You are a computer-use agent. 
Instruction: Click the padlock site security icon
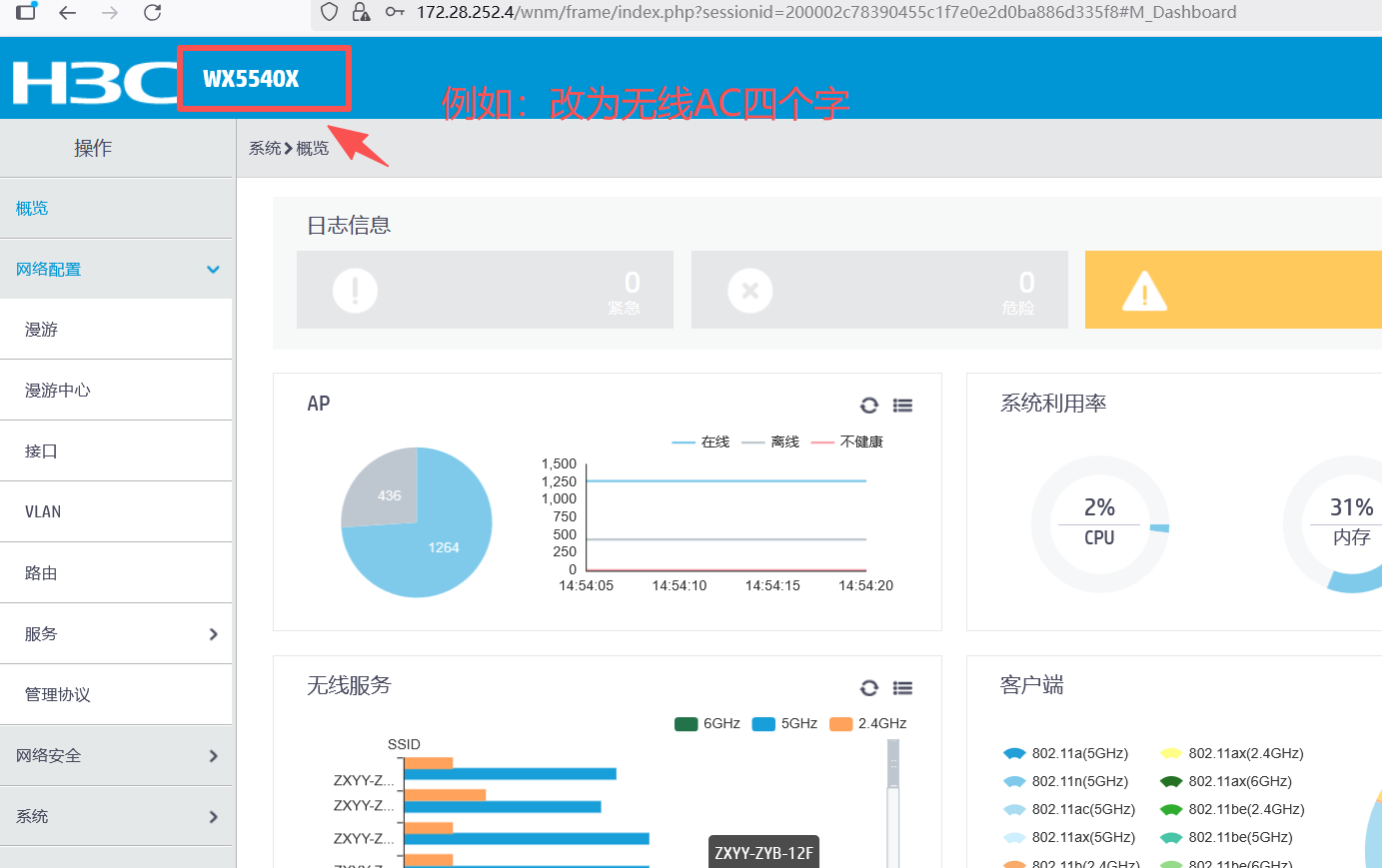361,12
